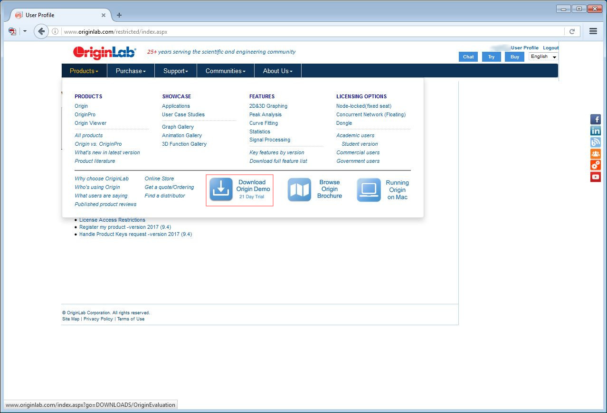Open the Firefox hamburger menu
The image size is (607, 413).
(593, 31)
